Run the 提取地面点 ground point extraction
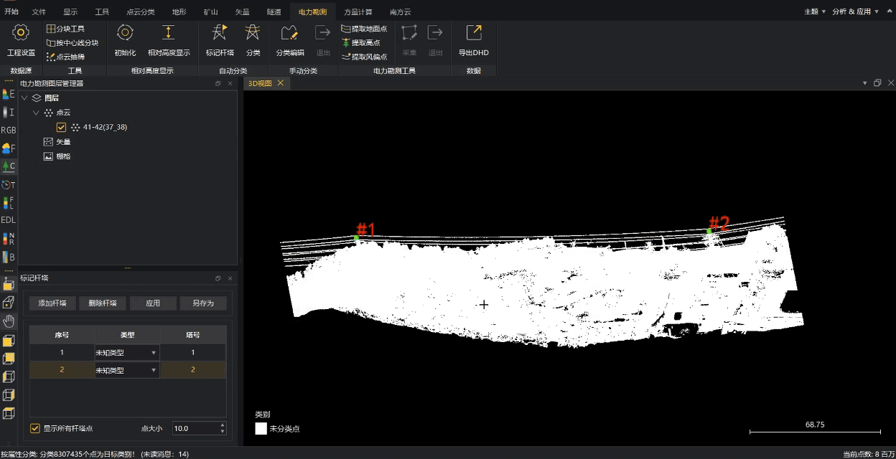The width and height of the screenshot is (896, 459). click(364, 29)
